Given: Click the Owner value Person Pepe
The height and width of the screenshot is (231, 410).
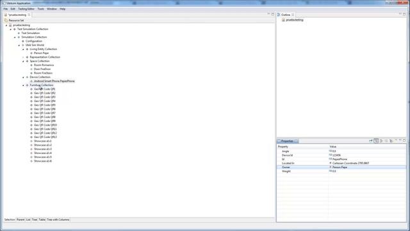Looking at the screenshot, I should pyautogui.click(x=340, y=167).
